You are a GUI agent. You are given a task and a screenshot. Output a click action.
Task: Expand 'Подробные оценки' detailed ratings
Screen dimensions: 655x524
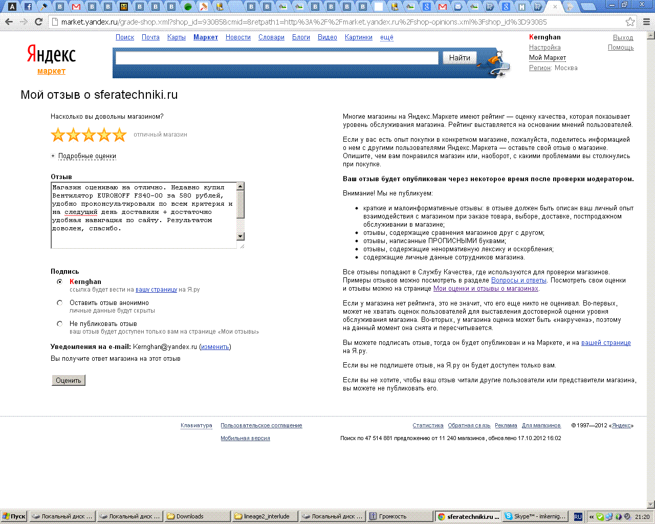click(87, 156)
